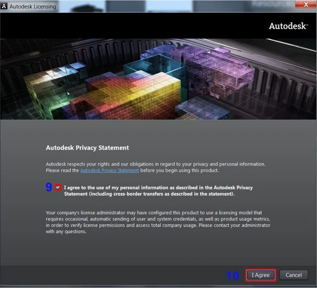Click the Autodesk A icon in title bar

(4, 6)
